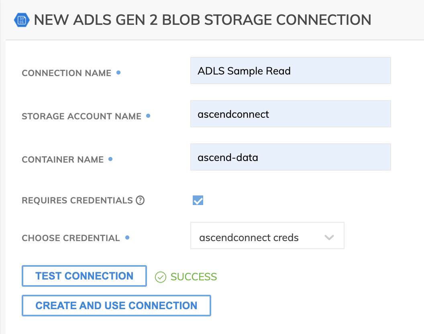Screen dimensions: 424x334
Task: Click the required dot beside Storage Account Name
Action: (148, 116)
